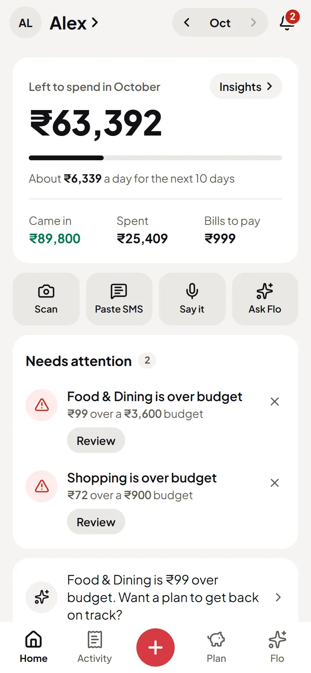Switch to the Plan tab
Image resolution: width=311 pixels, height=673 pixels.
pos(217,647)
